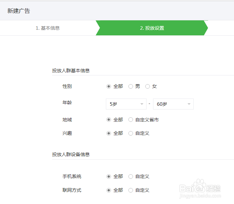
Task: Select 女 gender radio button
Action: pos(147,86)
